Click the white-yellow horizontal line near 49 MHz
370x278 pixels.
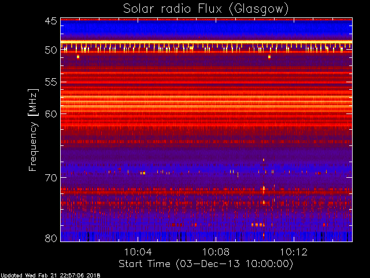206,42
